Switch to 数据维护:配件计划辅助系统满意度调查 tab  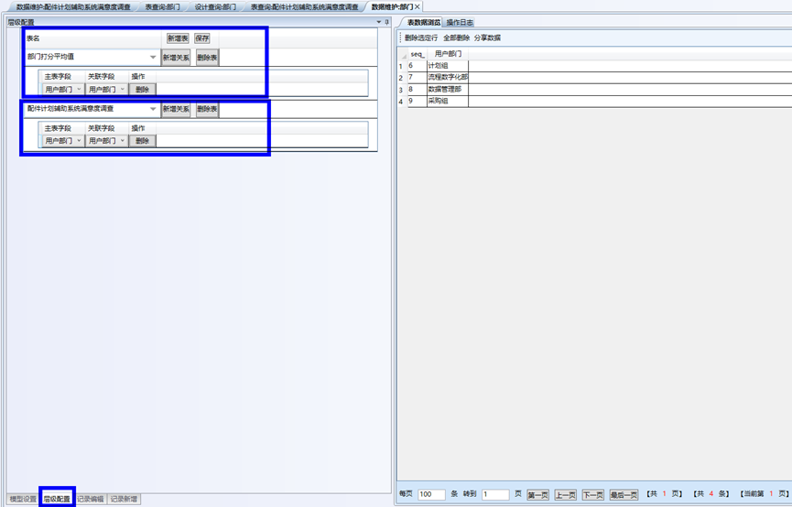pos(73,7)
